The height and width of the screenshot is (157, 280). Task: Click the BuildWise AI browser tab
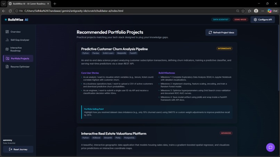[29, 3]
